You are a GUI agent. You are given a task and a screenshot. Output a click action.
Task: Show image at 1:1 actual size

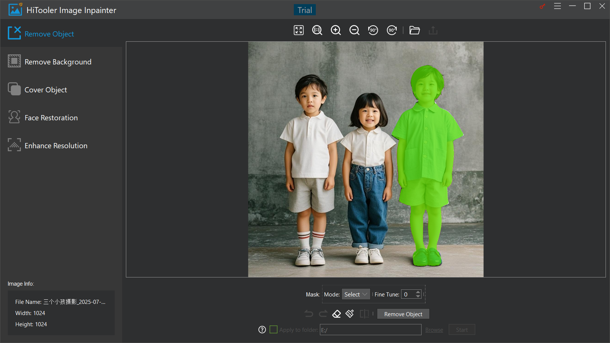click(x=317, y=30)
